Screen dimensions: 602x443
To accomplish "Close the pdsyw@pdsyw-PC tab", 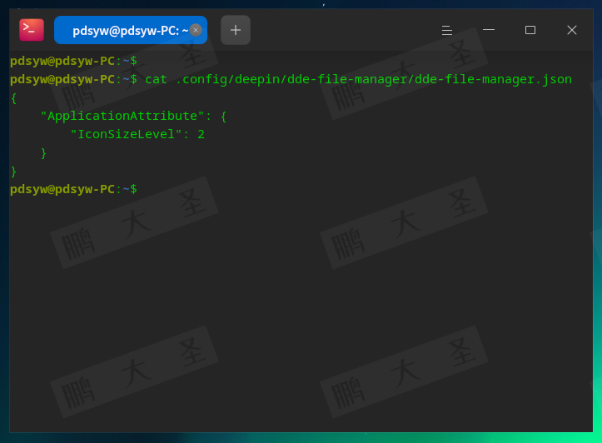I will [196, 30].
